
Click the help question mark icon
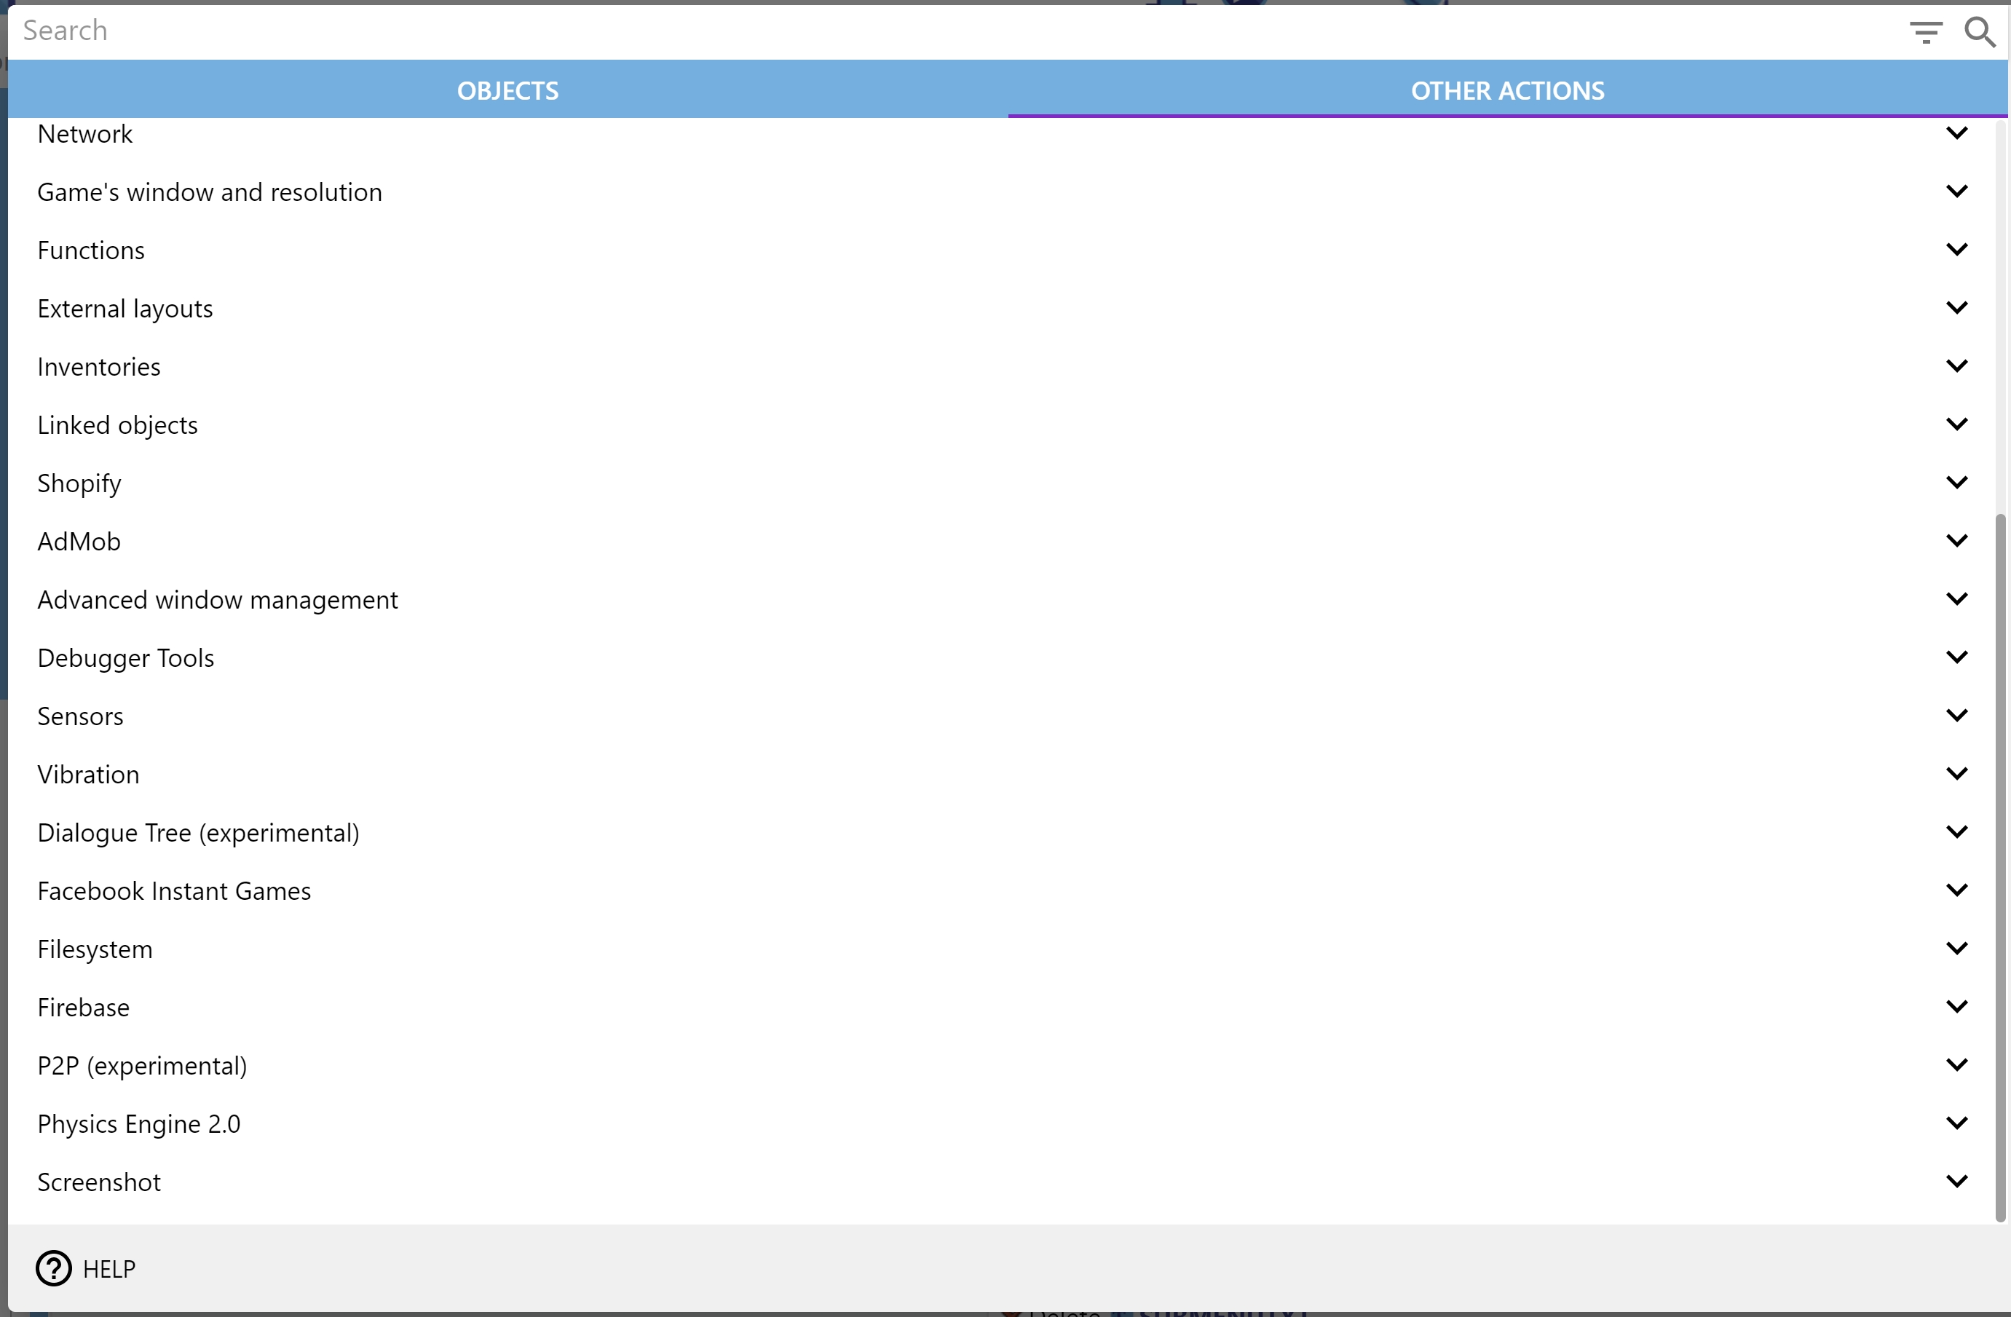tap(54, 1268)
